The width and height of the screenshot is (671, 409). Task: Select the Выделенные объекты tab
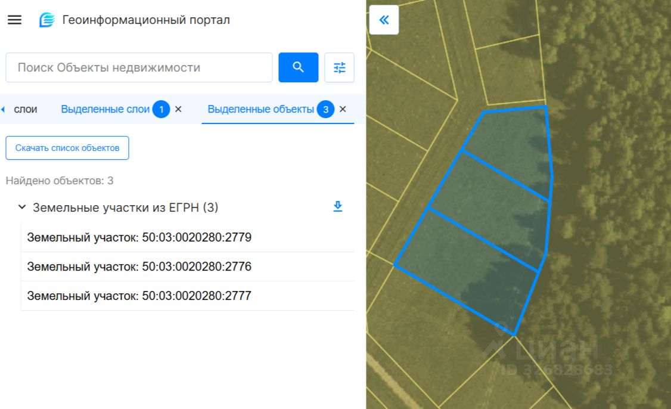[x=260, y=109]
